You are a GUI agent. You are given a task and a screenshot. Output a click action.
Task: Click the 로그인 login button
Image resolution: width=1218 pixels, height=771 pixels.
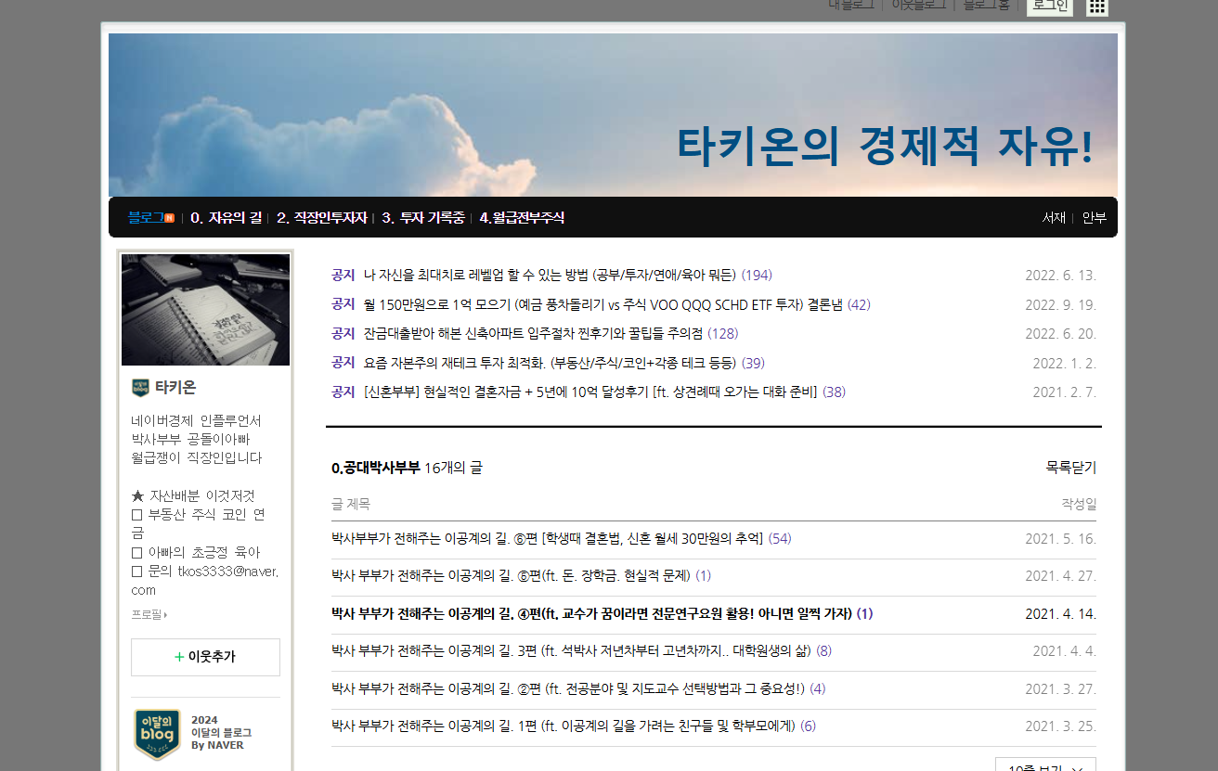point(1050,6)
